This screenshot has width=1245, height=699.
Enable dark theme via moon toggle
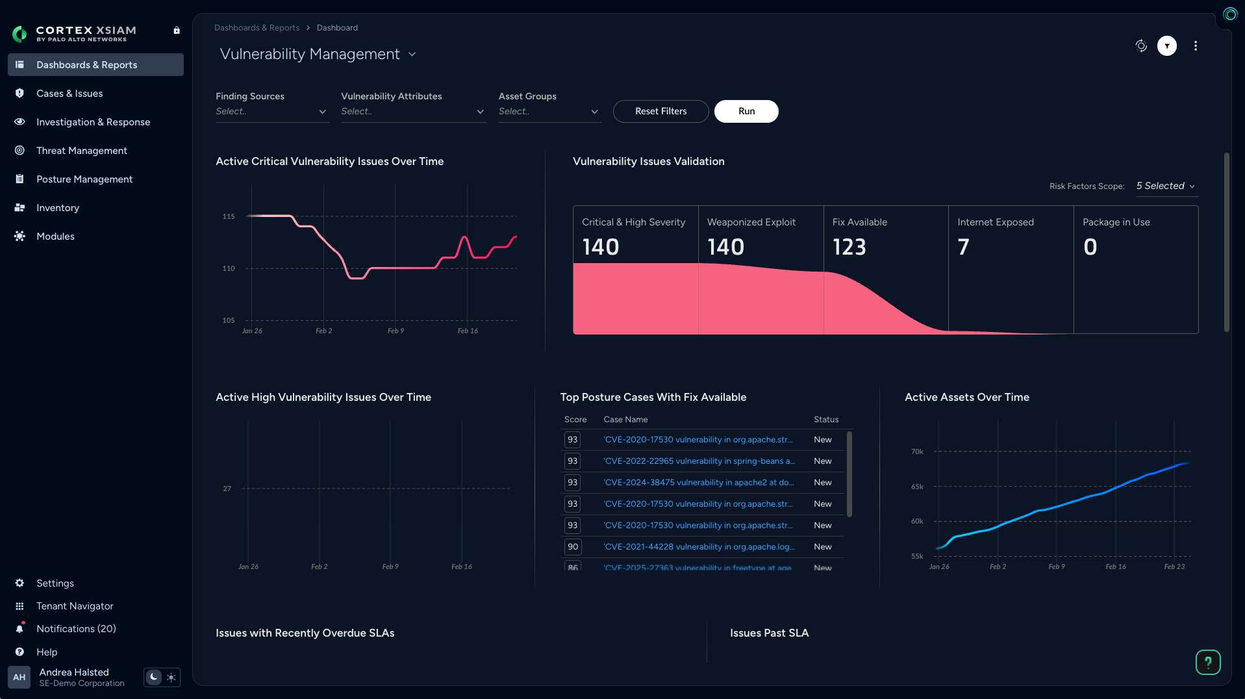pos(153,678)
